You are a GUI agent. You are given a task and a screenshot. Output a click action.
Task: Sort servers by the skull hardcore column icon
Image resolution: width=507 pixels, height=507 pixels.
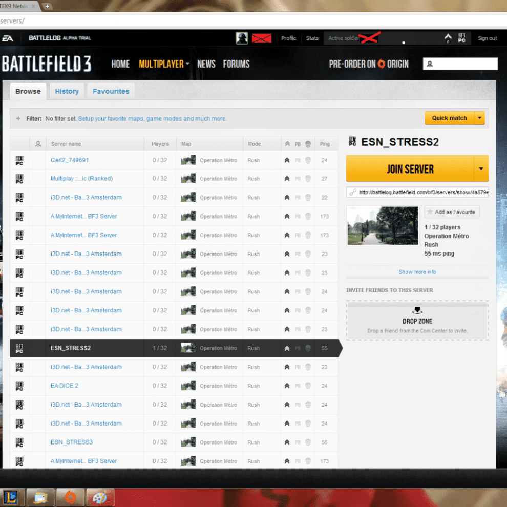coord(307,144)
